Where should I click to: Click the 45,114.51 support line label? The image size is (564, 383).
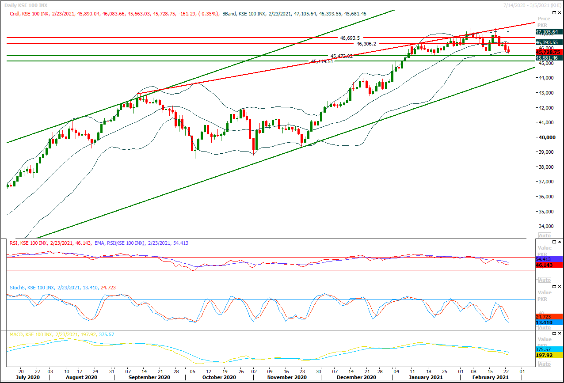click(323, 62)
